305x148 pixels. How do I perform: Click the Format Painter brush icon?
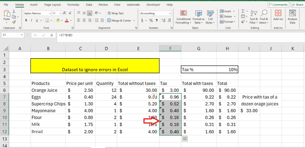click(x=14, y=22)
